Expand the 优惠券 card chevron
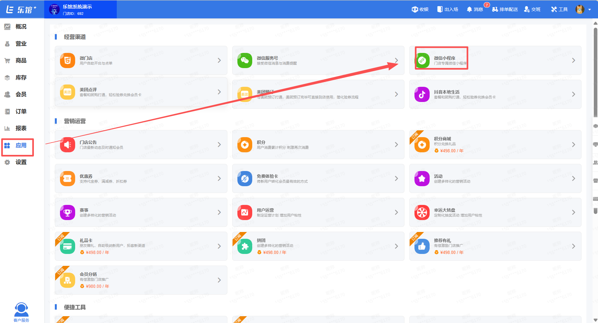This screenshot has height=323, width=598. coord(219,178)
